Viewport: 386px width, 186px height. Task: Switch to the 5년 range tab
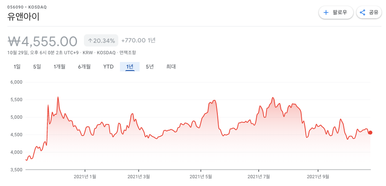(150, 66)
